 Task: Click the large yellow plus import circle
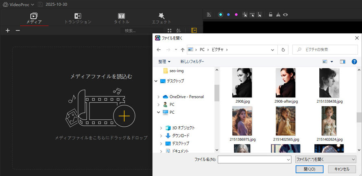124,116
